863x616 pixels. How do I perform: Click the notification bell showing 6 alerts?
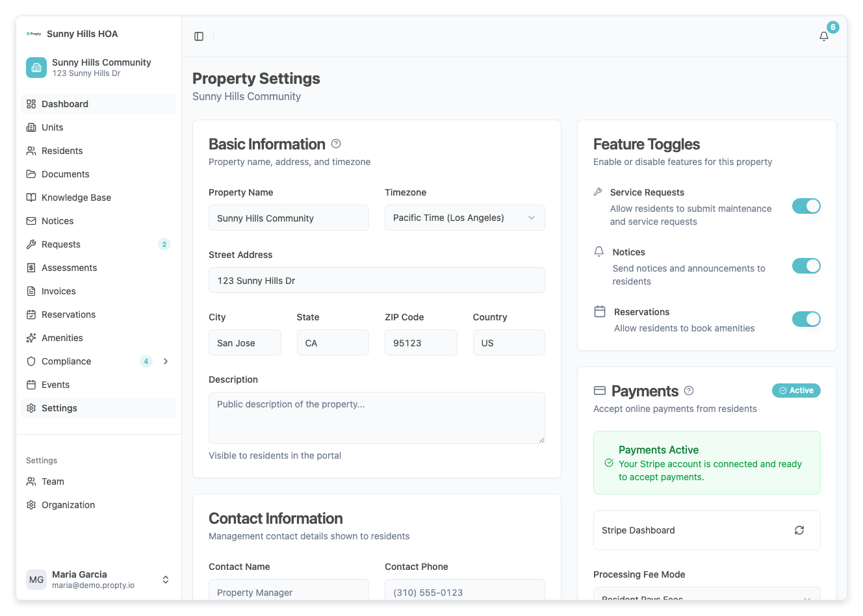pyautogui.click(x=823, y=36)
